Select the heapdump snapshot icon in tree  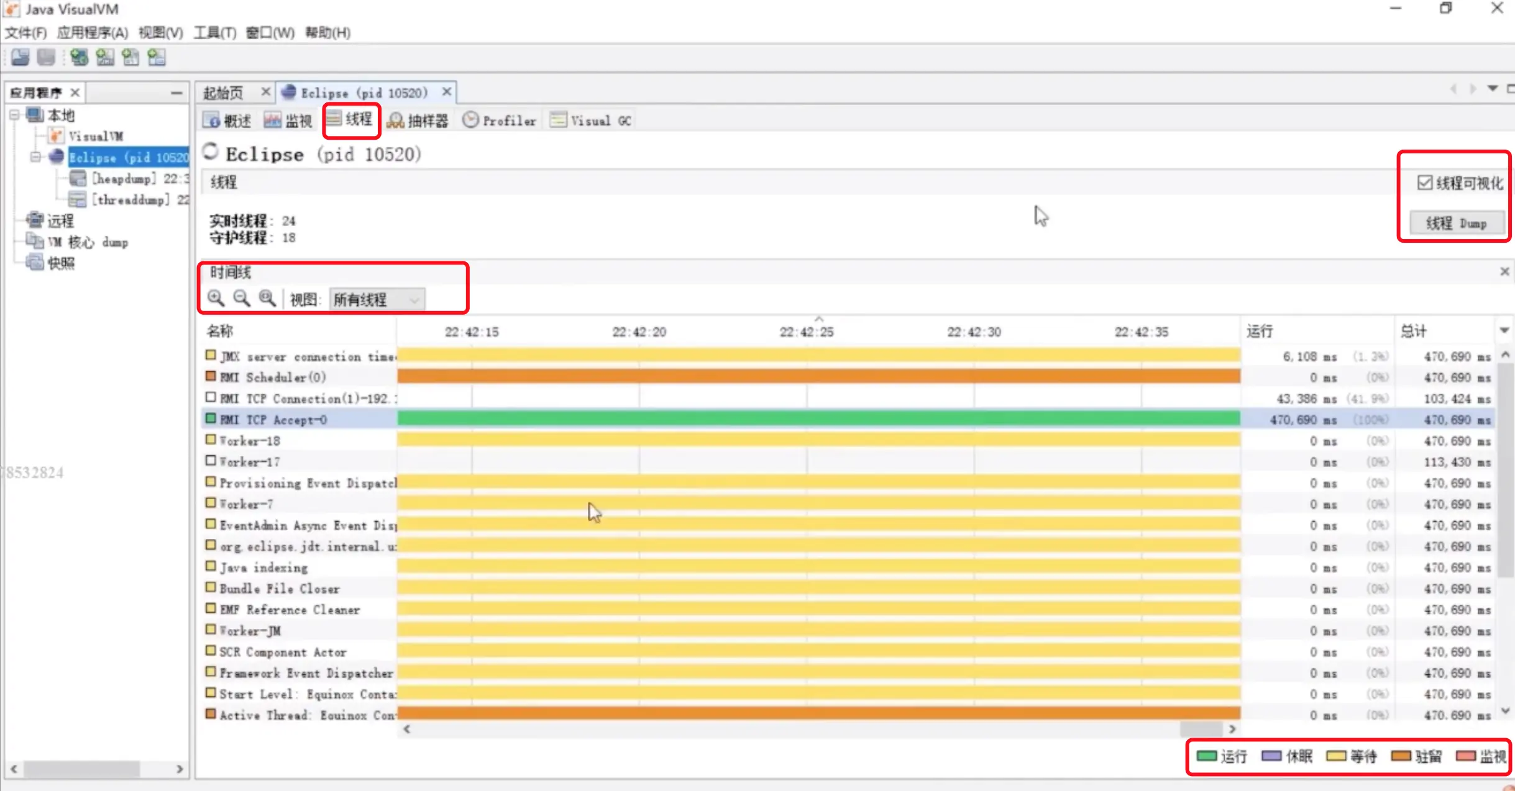pyautogui.click(x=78, y=179)
